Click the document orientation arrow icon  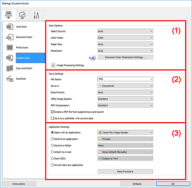point(92,58)
